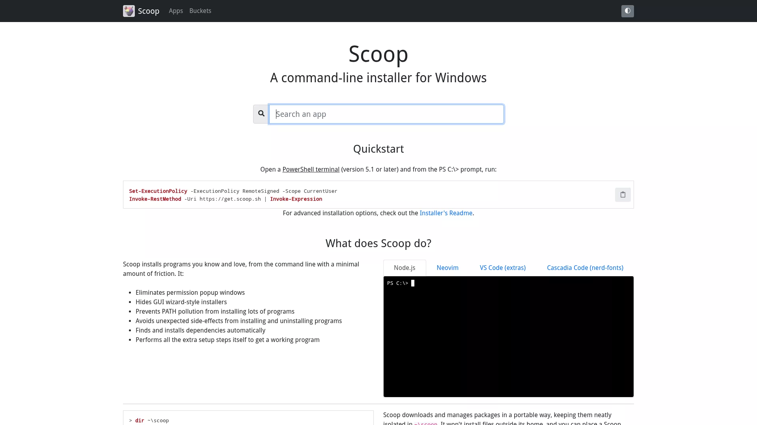Viewport: 757px width, 425px height.
Task: Toggle the dark/light theme button
Action: (x=627, y=11)
